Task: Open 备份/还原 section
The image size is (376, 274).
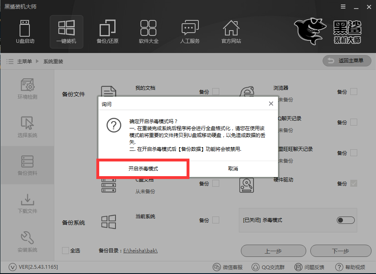Action: tap(107, 32)
